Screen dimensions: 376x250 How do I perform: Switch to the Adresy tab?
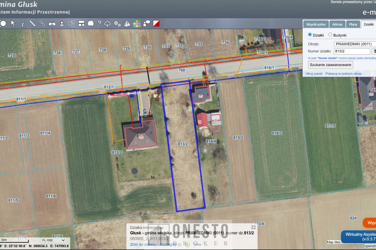[337, 25]
